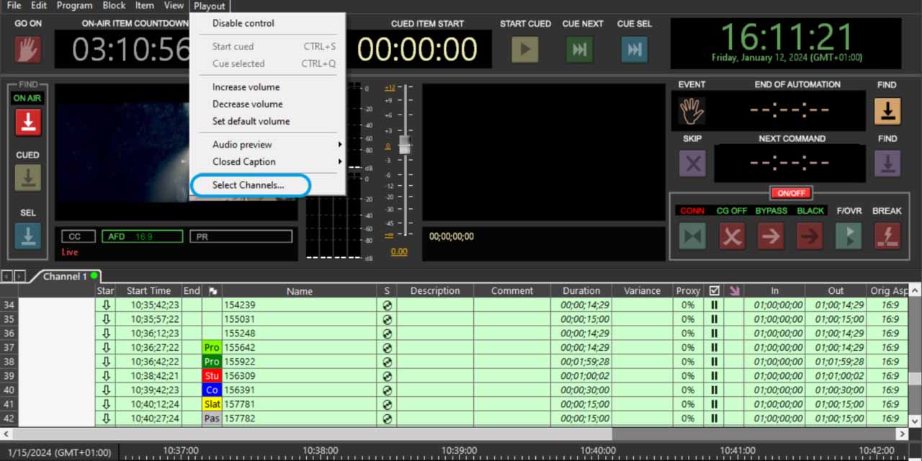Viewport: 922px width, 461px height.
Task: Click the End of Automation FIND button
Action: 887,111
